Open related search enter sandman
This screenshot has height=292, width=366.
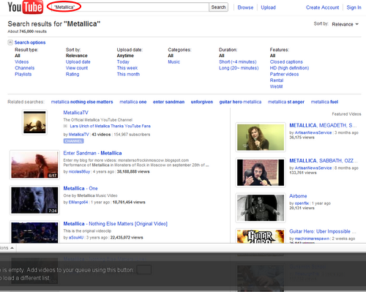(x=168, y=102)
